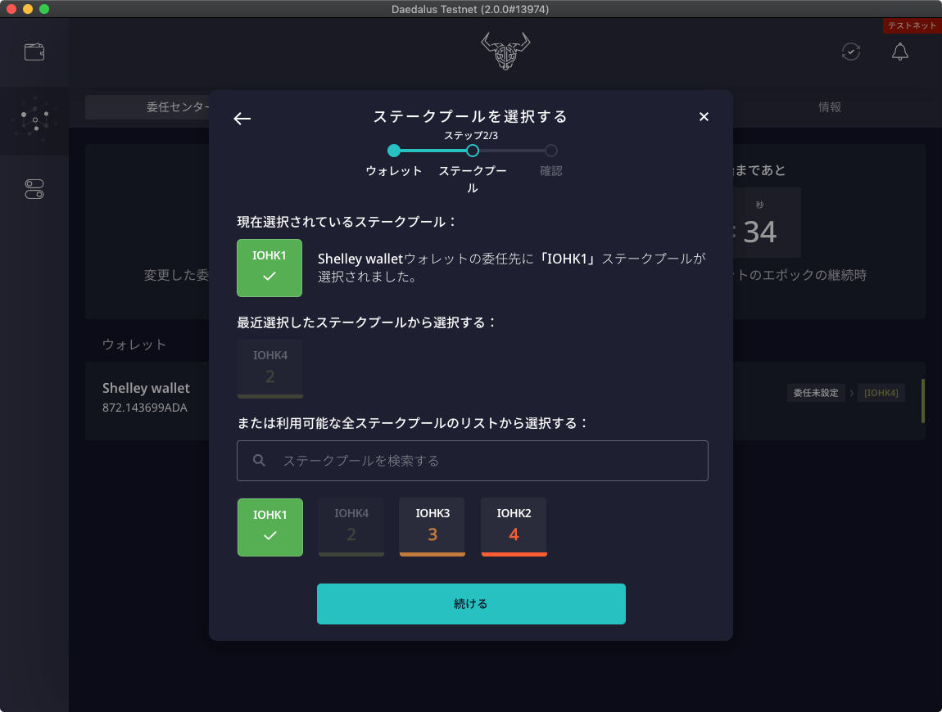
Task: Click the Daedalus bull logo
Action: 505,51
